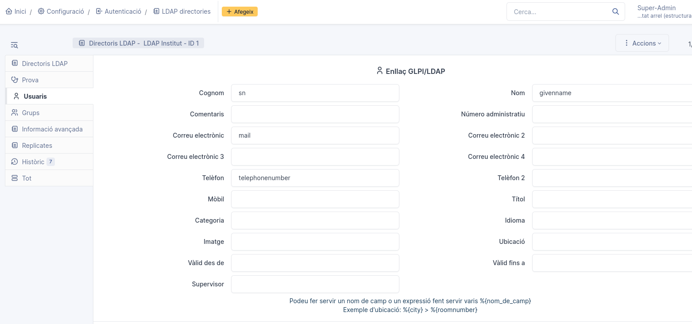
Task: Click the stacked rows icon for Tot
Action: coord(15,178)
